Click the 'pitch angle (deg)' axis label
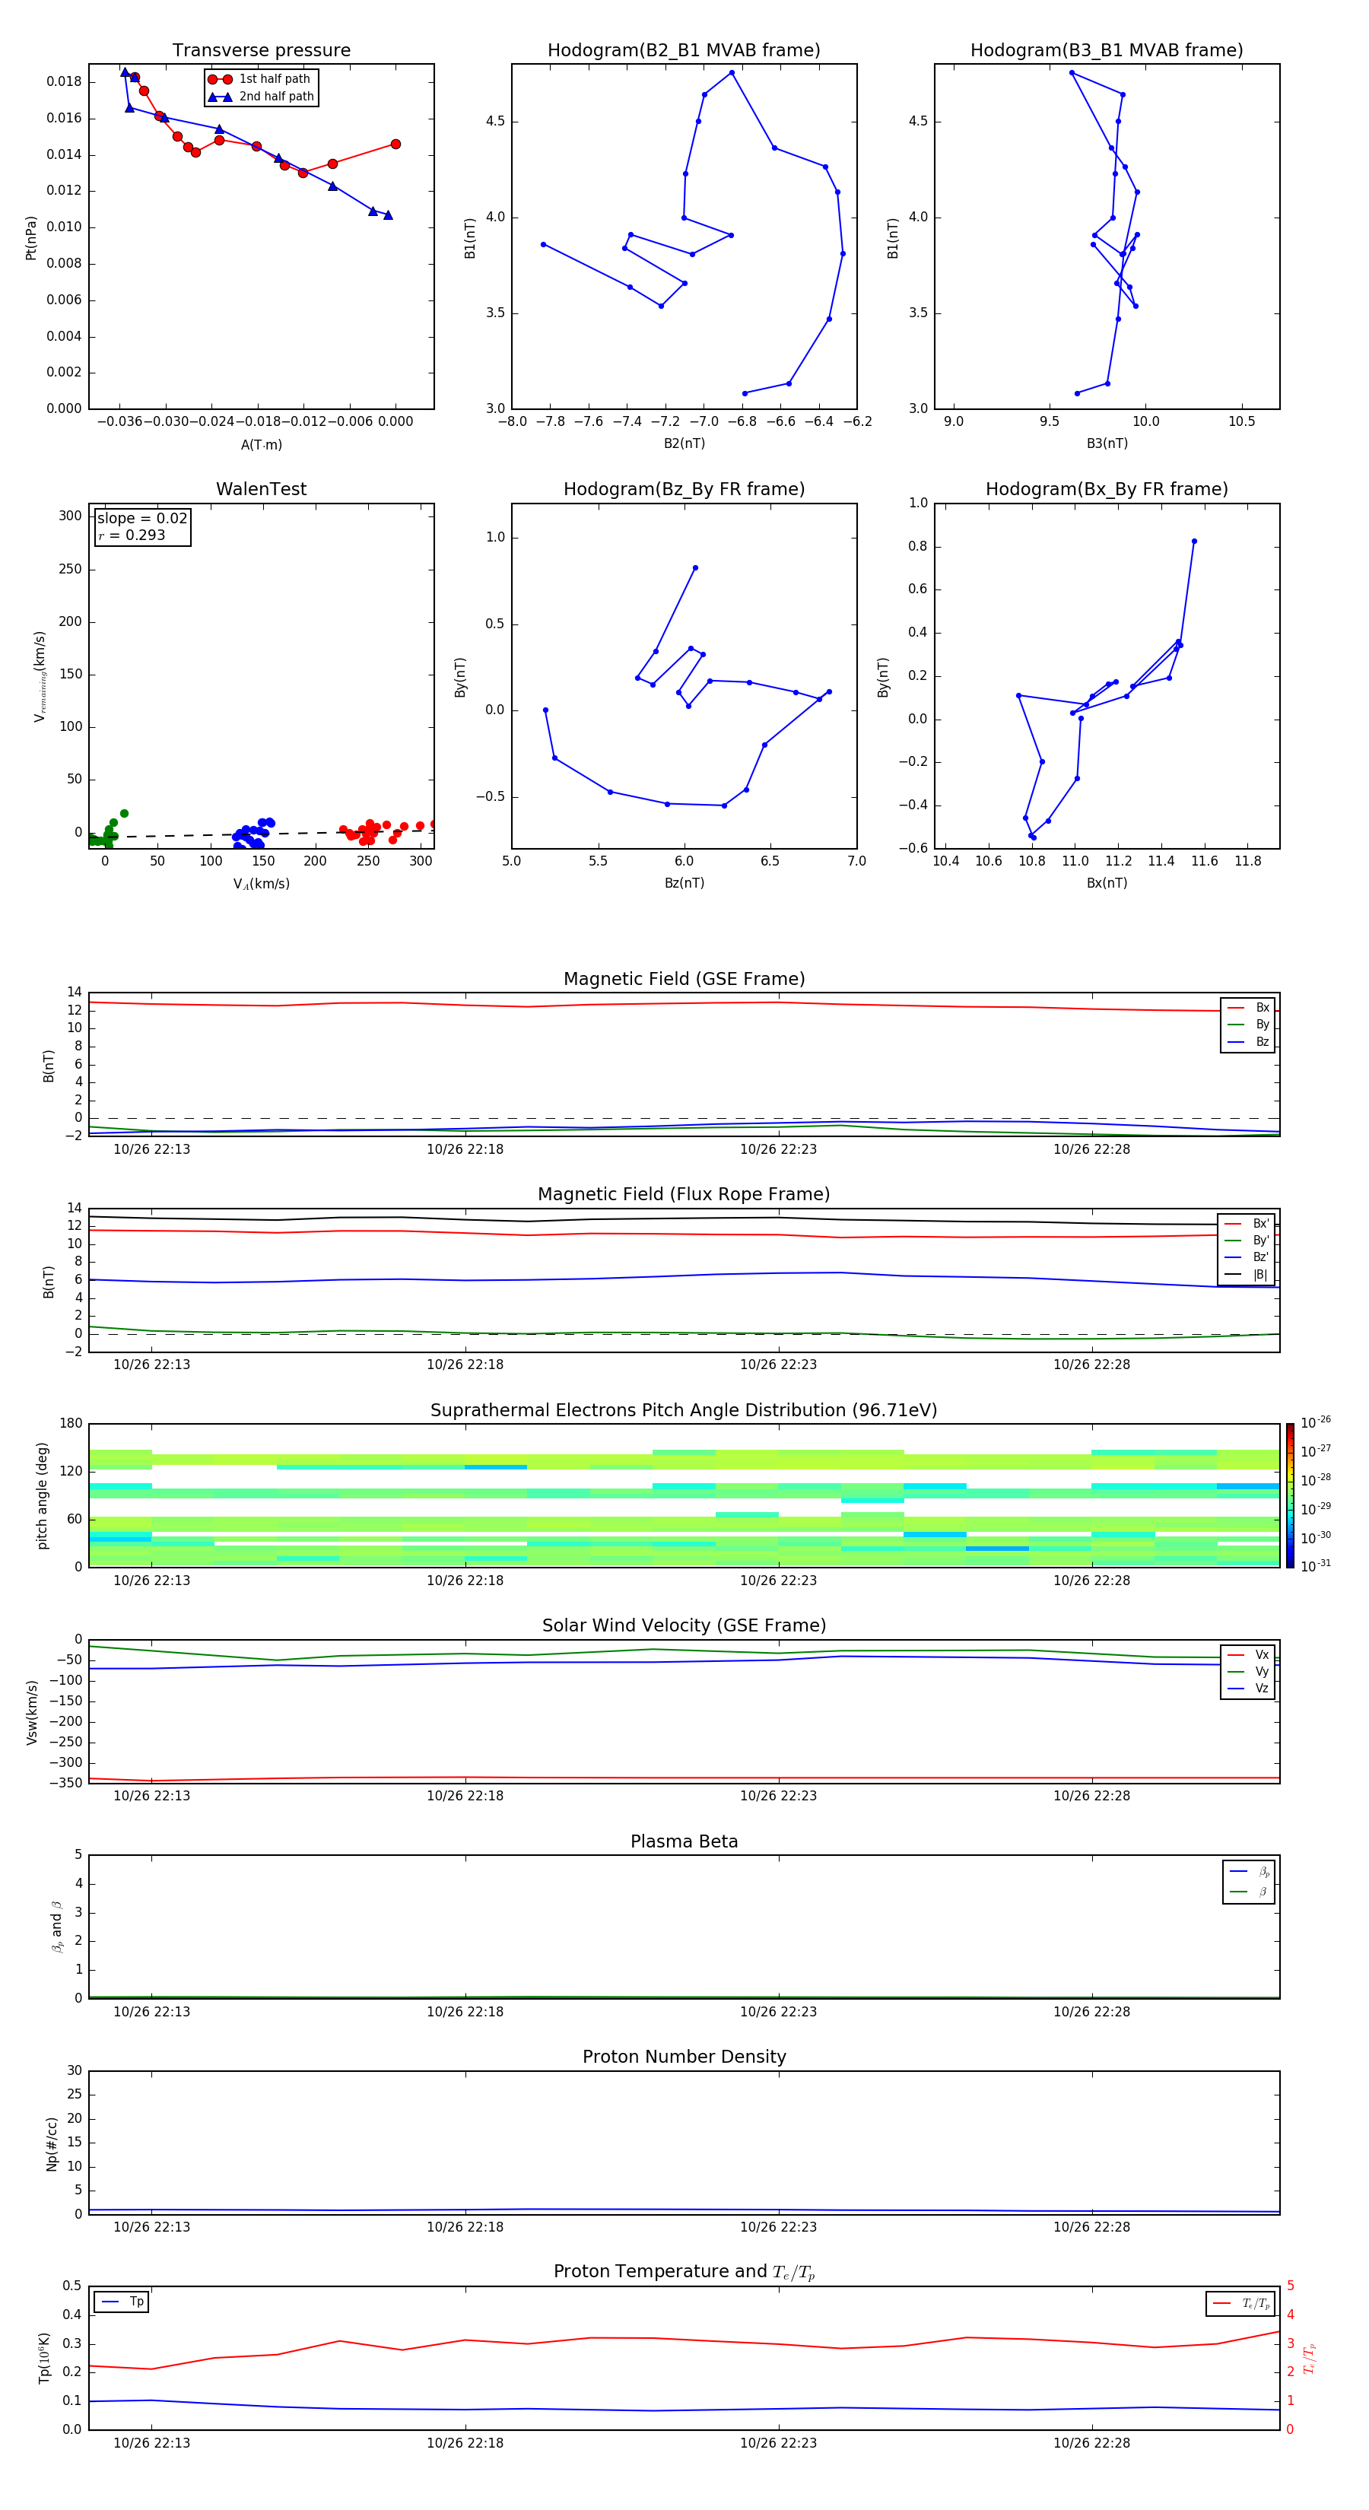Screen dimensions: 1369x2510 click(42, 1495)
